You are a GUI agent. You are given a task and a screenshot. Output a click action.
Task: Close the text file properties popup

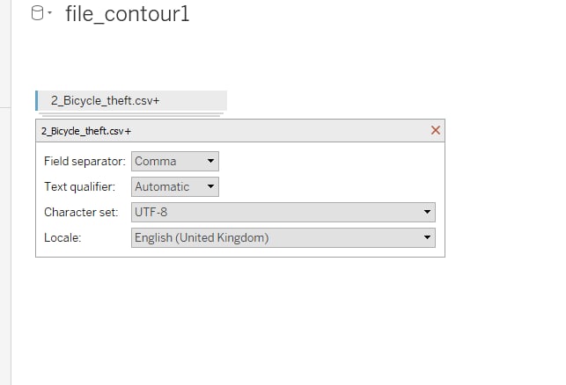point(436,130)
